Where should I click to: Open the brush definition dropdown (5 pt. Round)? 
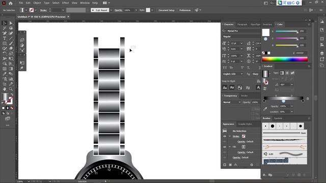(x=111, y=10)
